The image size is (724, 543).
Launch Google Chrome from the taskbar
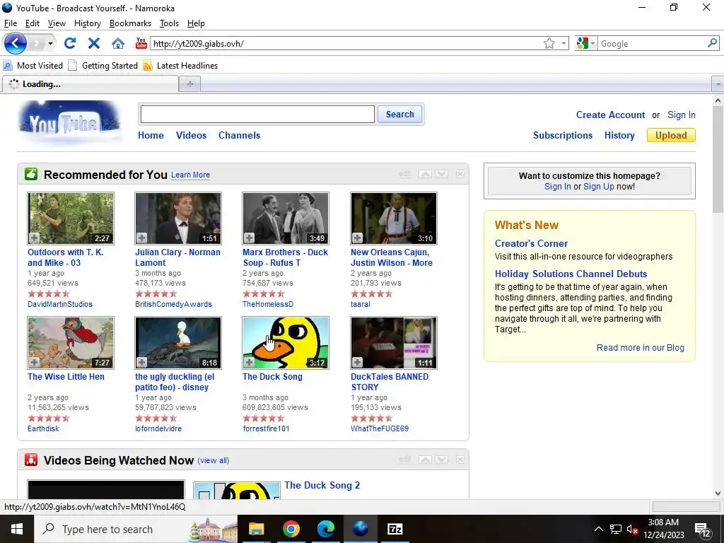291,529
